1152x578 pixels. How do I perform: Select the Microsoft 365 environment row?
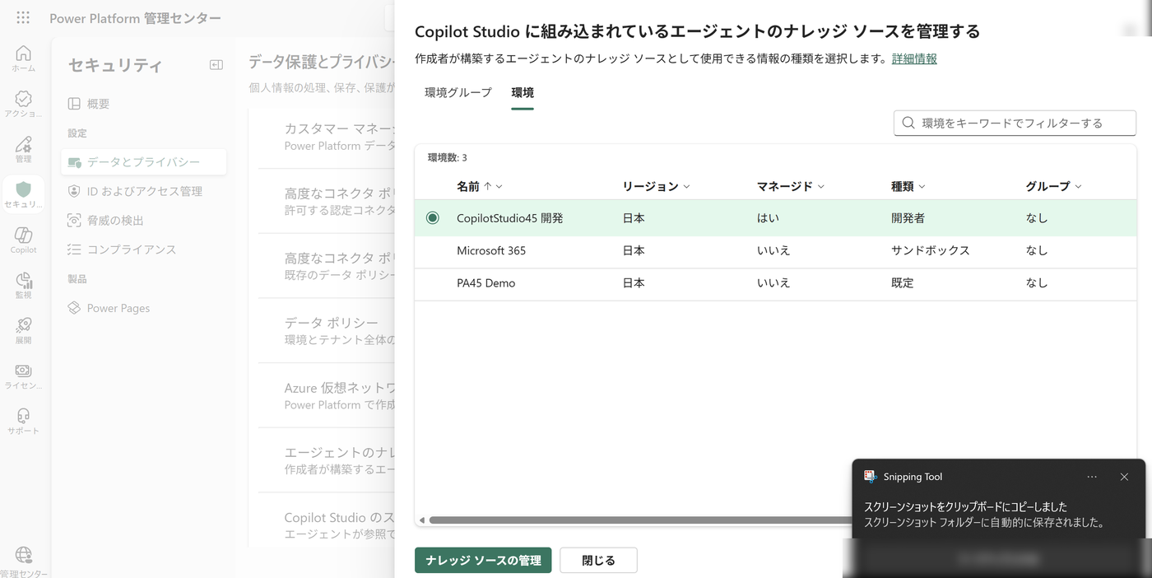coord(775,250)
